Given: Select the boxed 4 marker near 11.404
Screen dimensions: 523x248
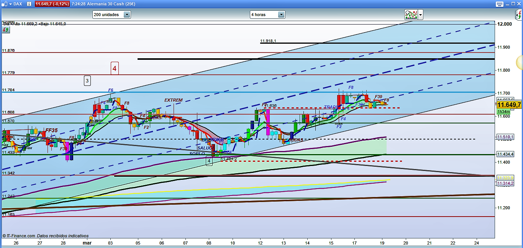Looking at the screenshot, I should pos(209,161).
